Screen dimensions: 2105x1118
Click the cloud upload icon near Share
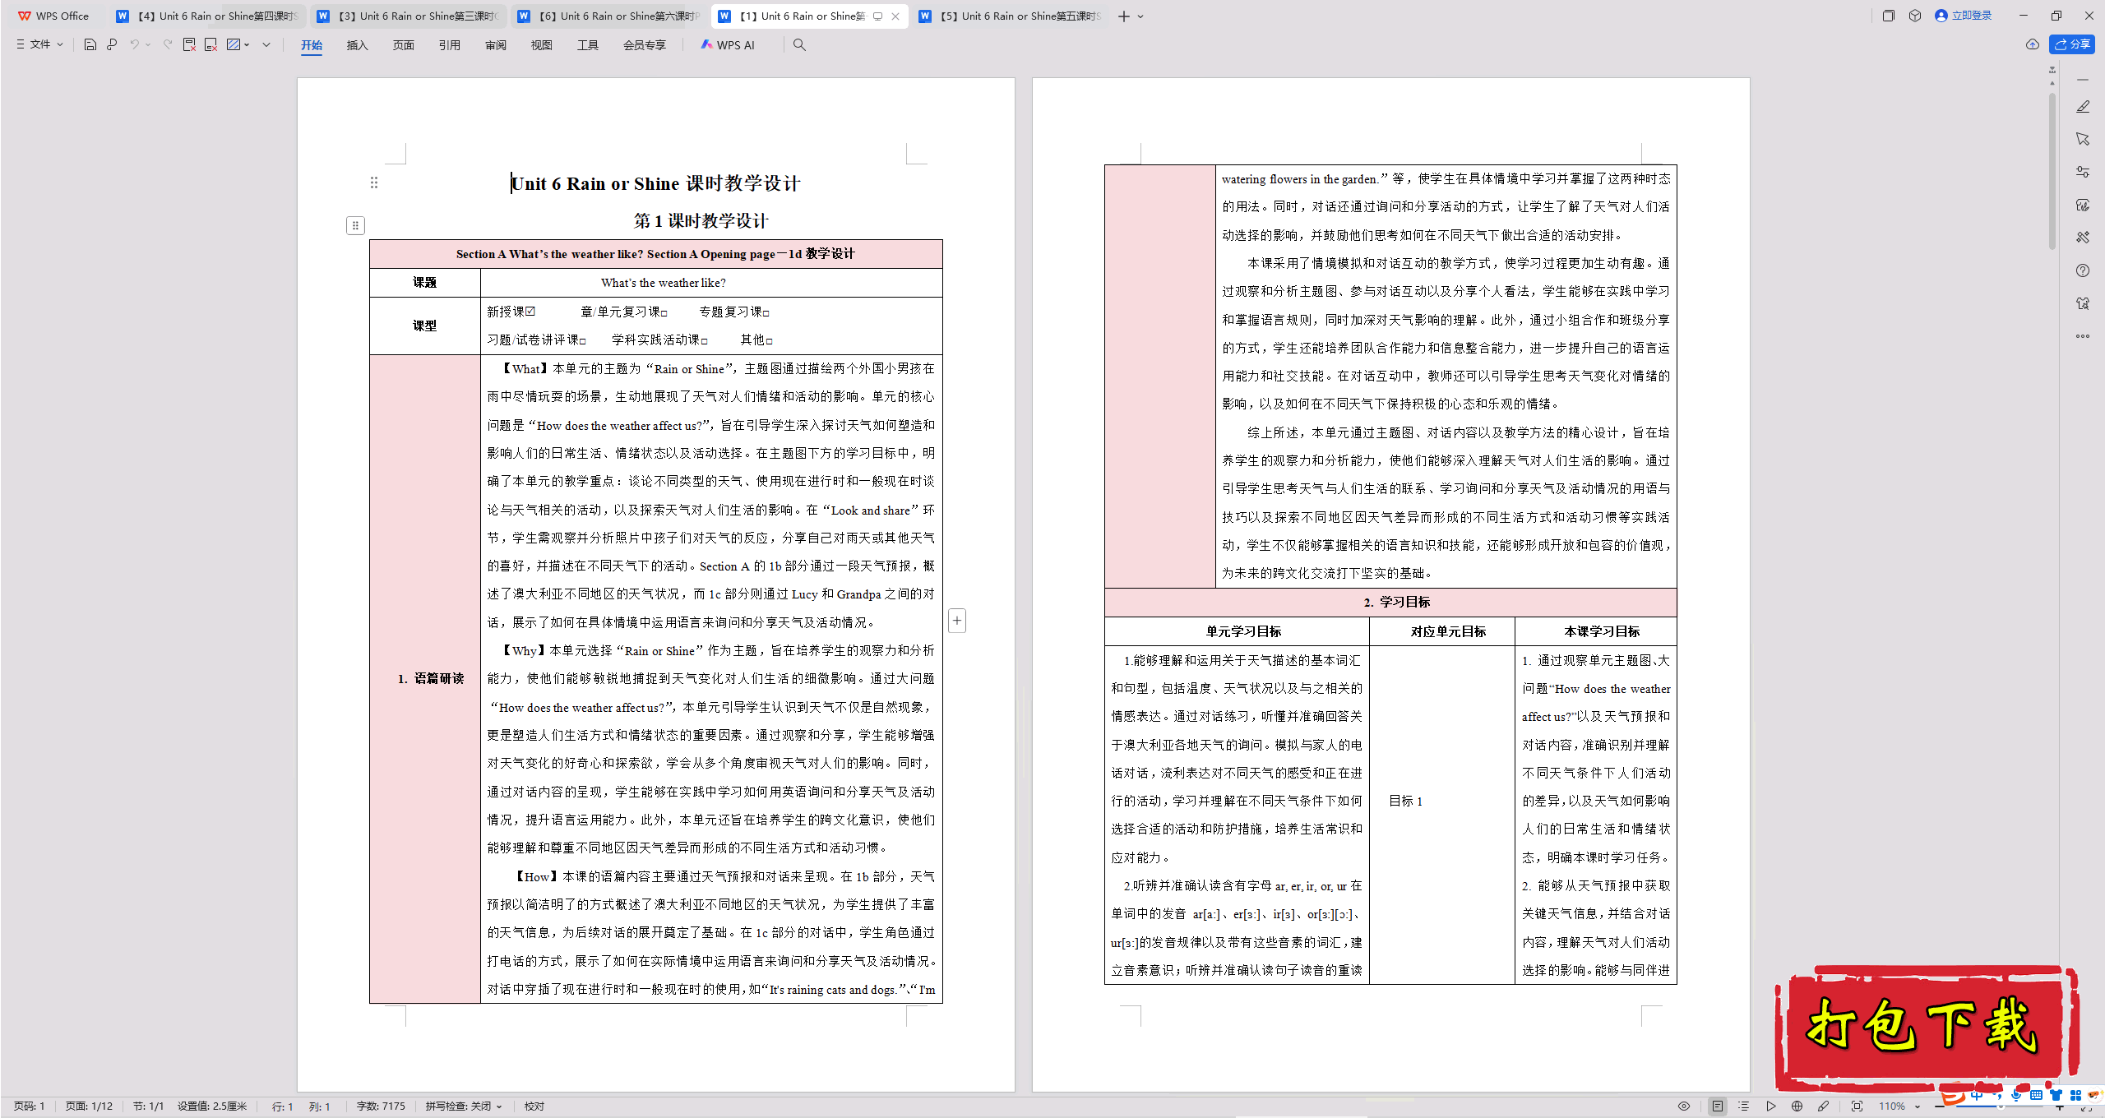point(2033,44)
